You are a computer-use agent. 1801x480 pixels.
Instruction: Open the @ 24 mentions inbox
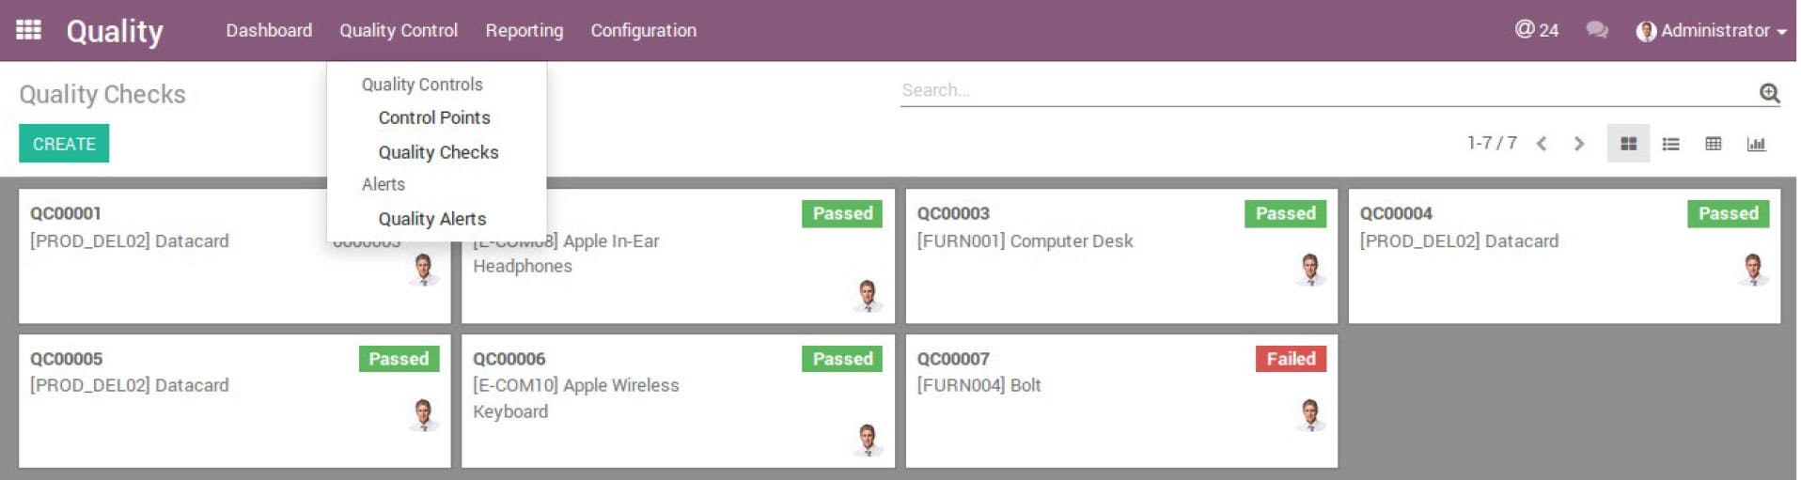[1536, 30]
